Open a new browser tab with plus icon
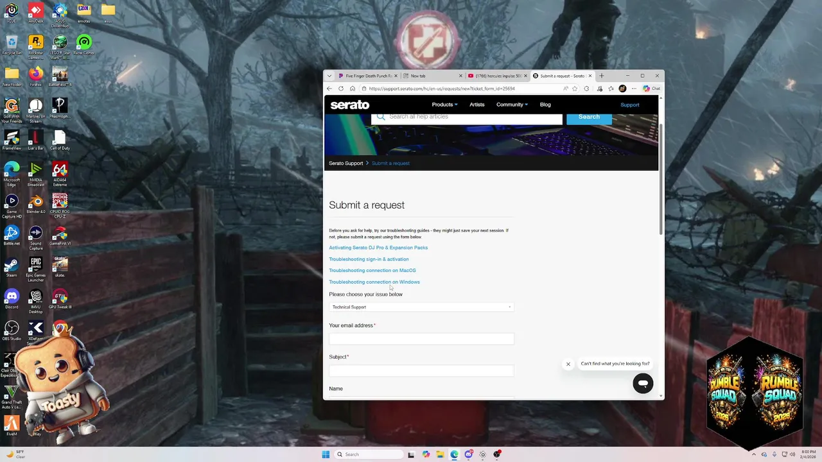 [x=602, y=76]
